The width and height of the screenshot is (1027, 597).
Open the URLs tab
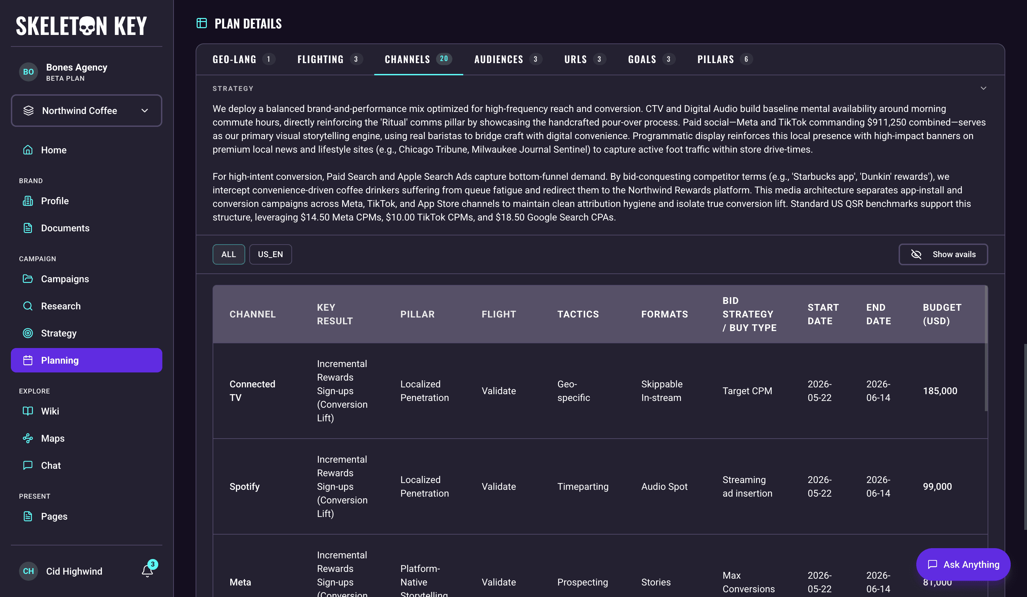(x=585, y=59)
